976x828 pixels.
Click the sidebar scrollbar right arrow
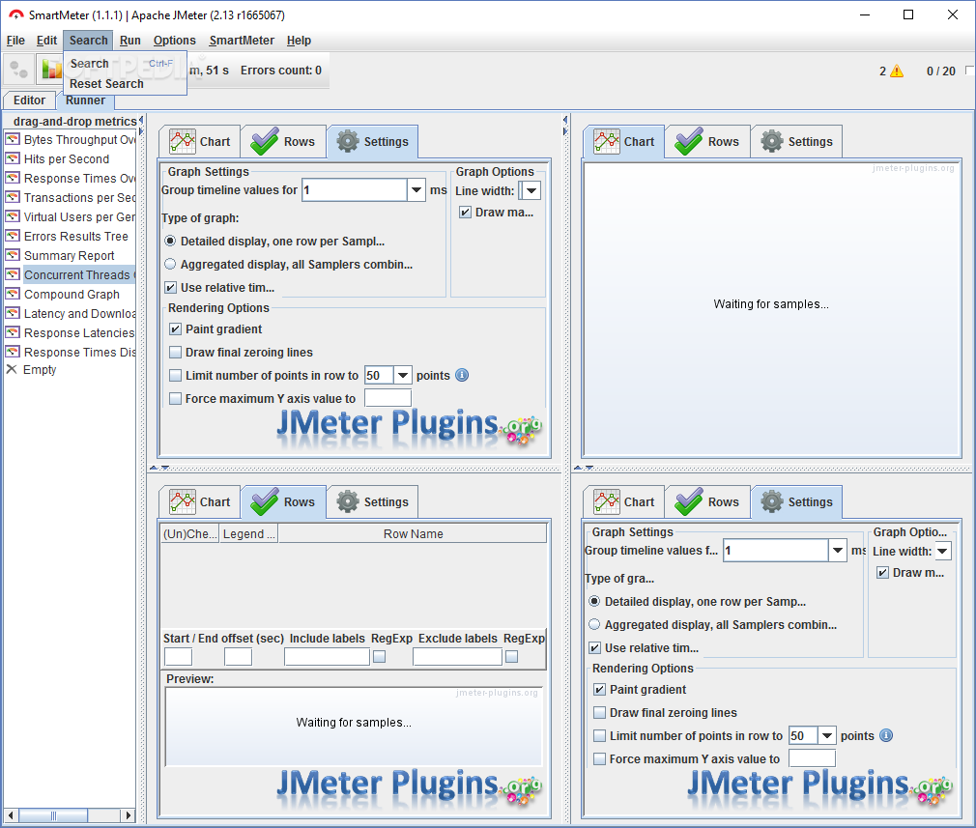point(128,815)
